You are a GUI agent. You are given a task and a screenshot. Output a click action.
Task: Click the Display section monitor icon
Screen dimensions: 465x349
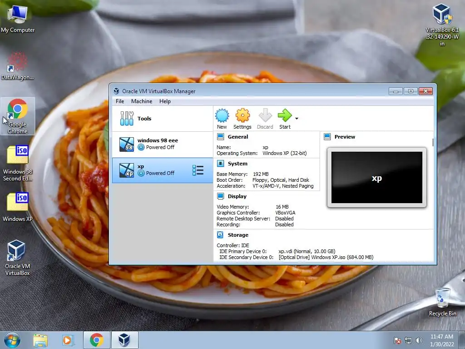pyautogui.click(x=220, y=196)
